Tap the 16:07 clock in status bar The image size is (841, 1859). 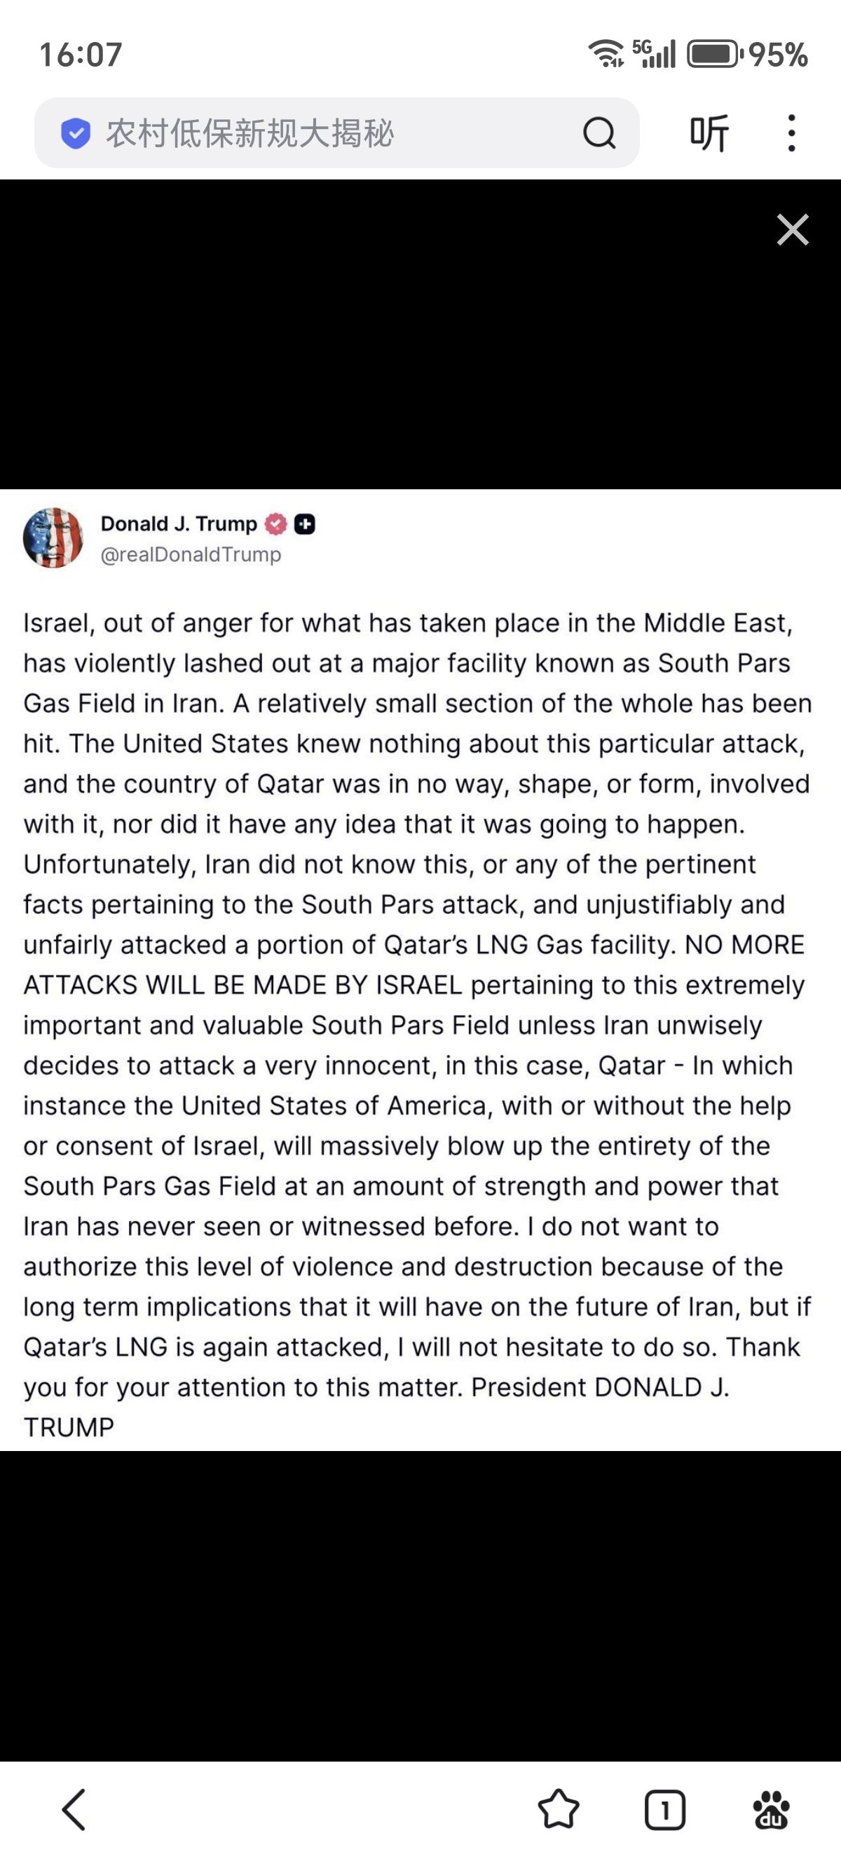click(81, 55)
